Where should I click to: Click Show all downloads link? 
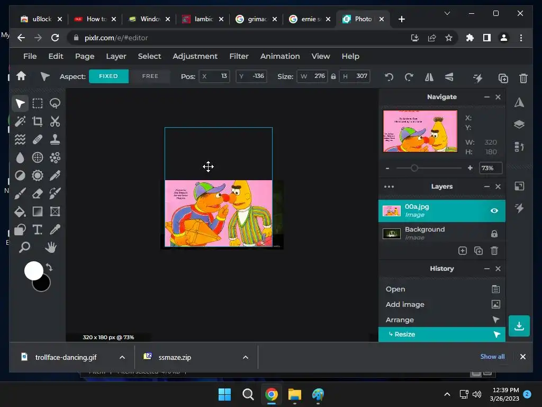pyautogui.click(x=492, y=357)
